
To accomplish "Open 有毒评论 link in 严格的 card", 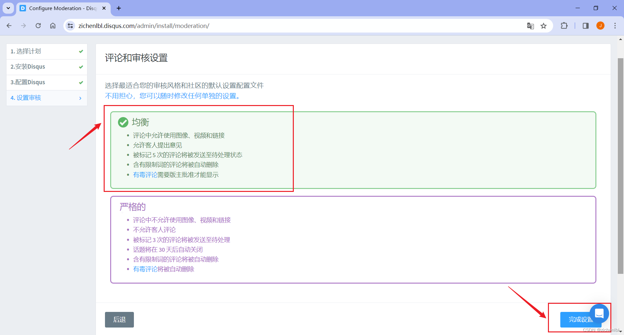I will click(145, 269).
